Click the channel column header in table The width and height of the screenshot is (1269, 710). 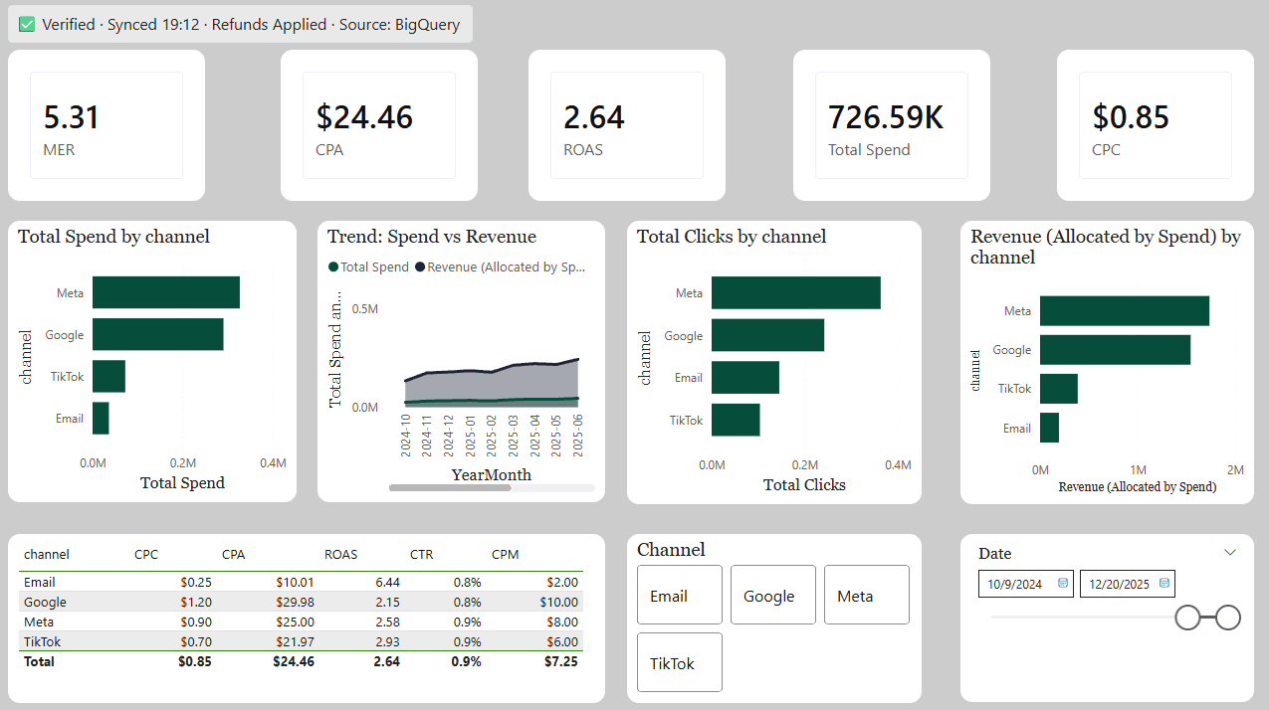(47, 555)
